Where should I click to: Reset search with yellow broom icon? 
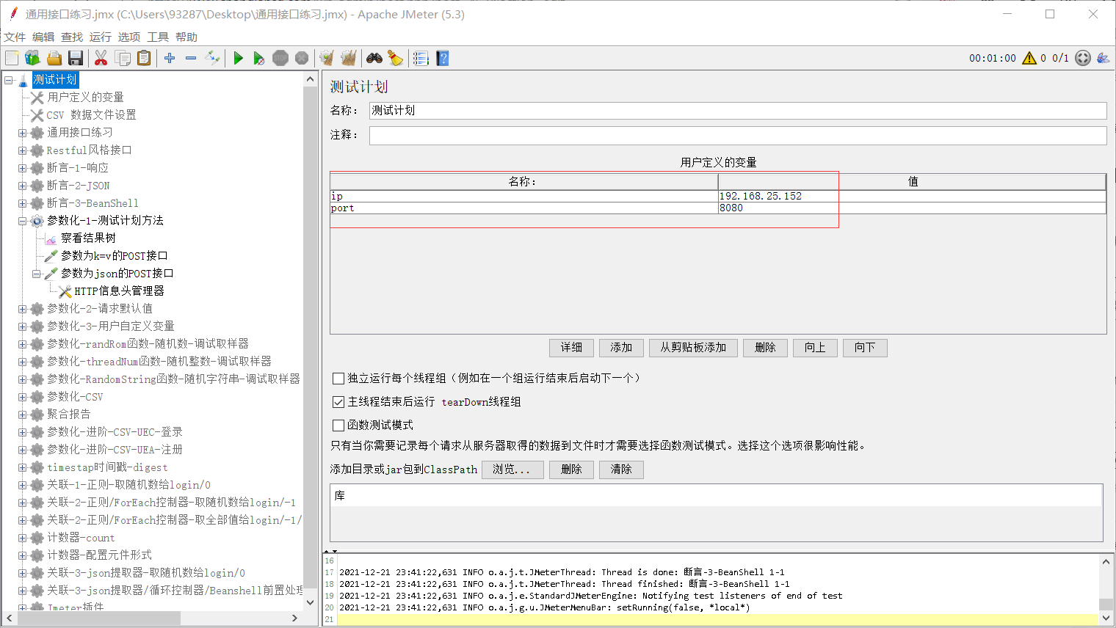pos(396,58)
